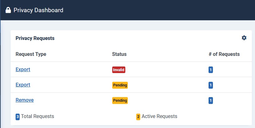Open the Privacy Requests gear settings

click(x=244, y=38)
